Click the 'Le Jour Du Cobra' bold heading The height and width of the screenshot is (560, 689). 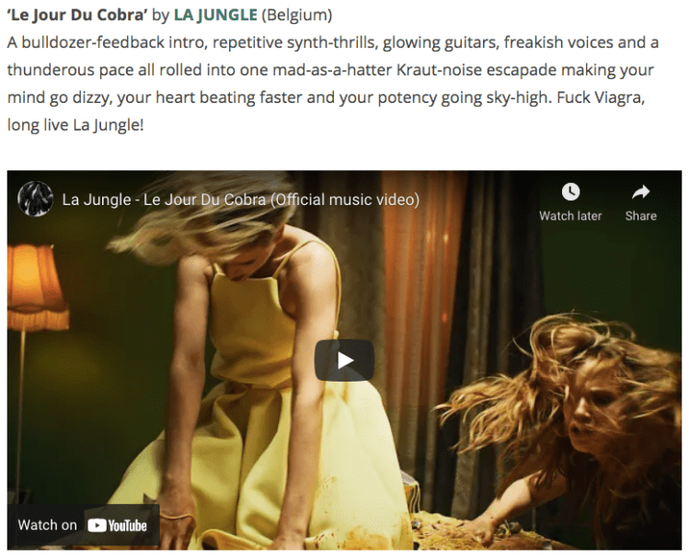click(x=77, y=15)
